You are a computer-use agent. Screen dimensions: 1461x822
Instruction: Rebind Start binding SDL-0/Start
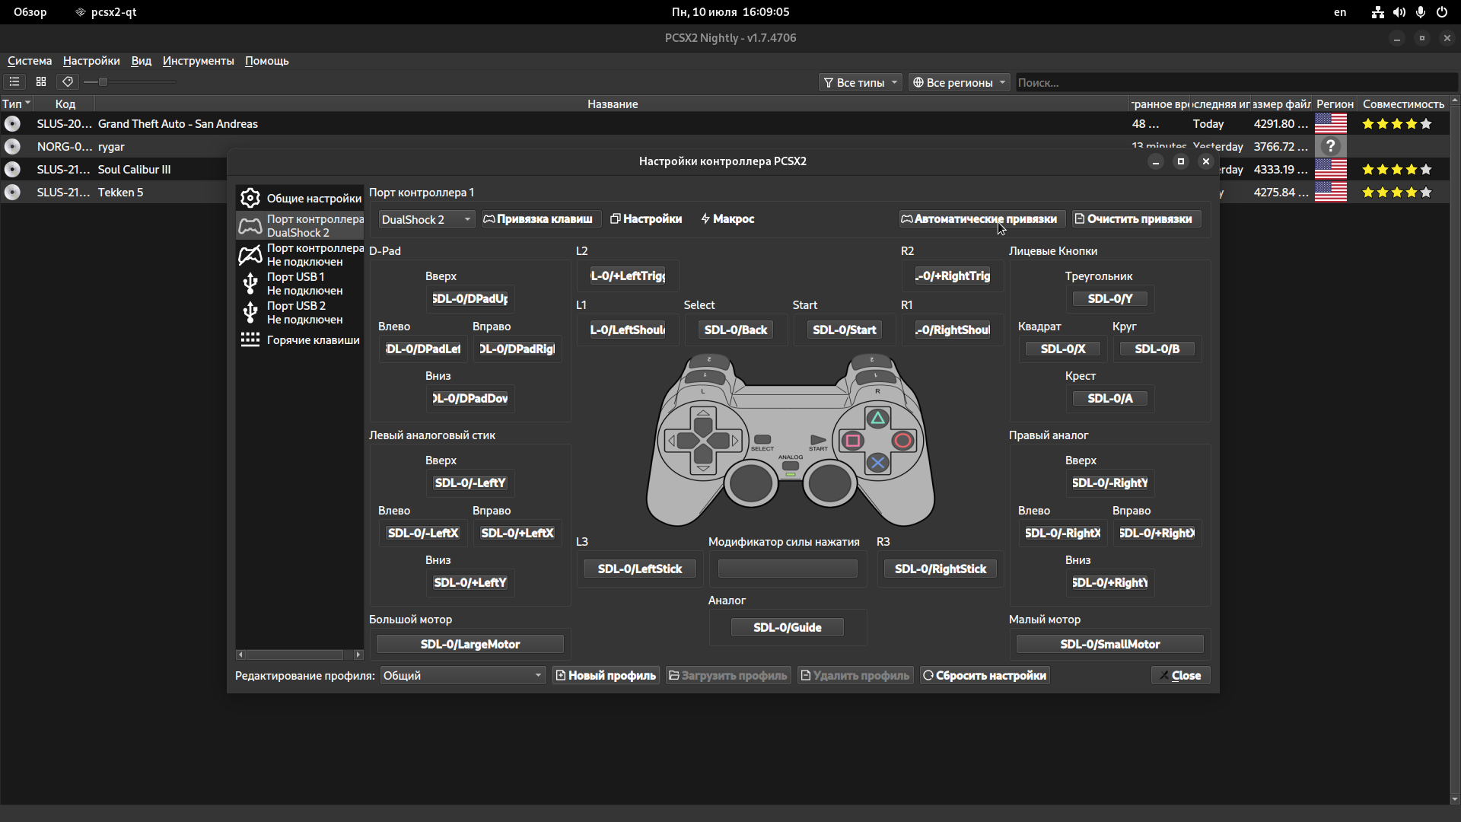pyautogui.click(x=844, y=330)
